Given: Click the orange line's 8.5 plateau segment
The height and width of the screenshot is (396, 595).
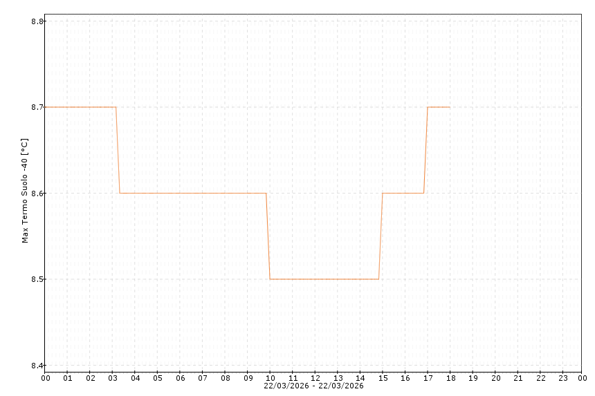Looking at the screenshot, I should [324, 279].
